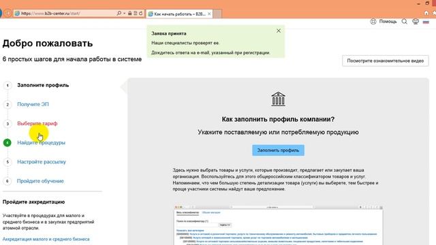Click the step 5 number circle
Image resolution: width=436 pixels, height=245 pixels.
[x=7, y=162]
